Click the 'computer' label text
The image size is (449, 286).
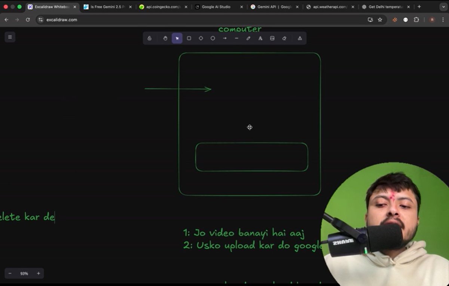(240, 29)
